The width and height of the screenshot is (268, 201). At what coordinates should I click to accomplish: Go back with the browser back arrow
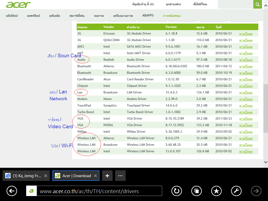pos(12,191)
